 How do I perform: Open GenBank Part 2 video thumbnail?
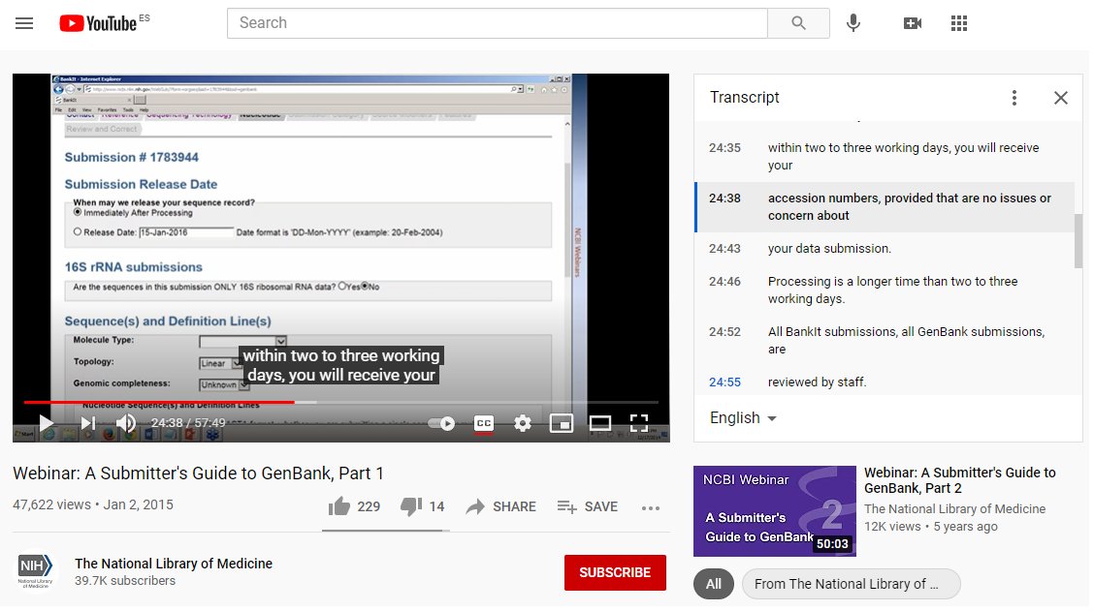[x=775, y=510]
